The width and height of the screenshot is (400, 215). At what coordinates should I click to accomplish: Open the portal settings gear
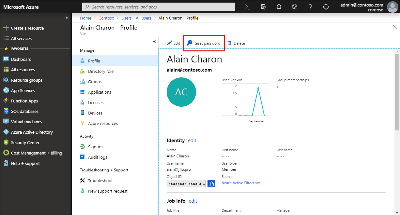click(295, 7)
